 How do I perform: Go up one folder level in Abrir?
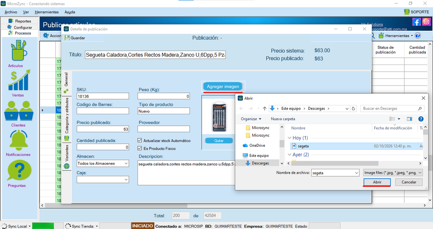coord(265,108)
